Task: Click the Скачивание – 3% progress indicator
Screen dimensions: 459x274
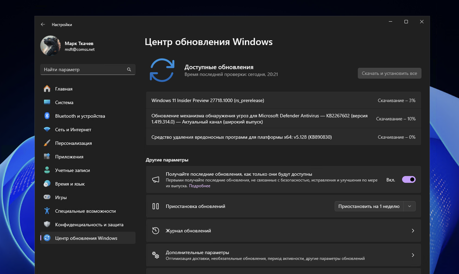Action: point(397,100)
